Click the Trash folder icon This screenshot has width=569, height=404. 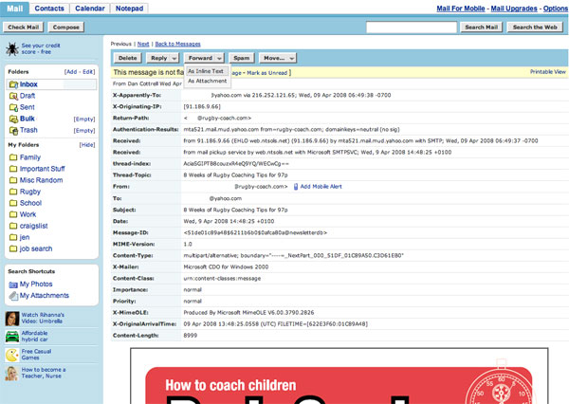pyautogui.click(x=12, y=129)
